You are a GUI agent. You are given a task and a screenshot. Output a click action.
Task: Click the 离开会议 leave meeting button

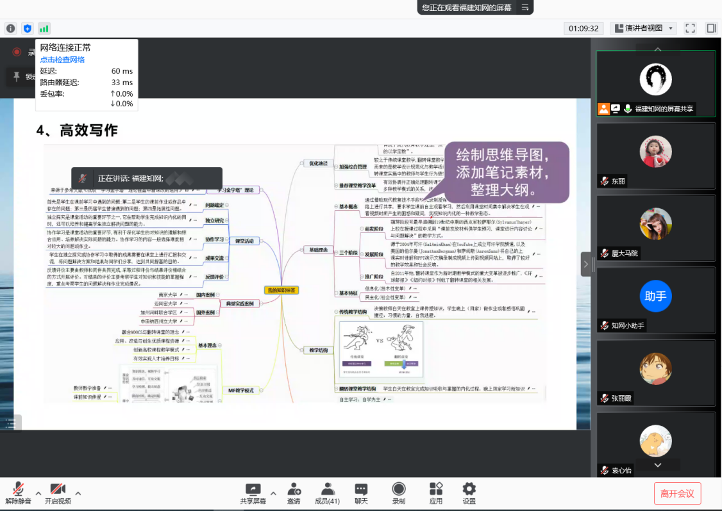point(677,493)
